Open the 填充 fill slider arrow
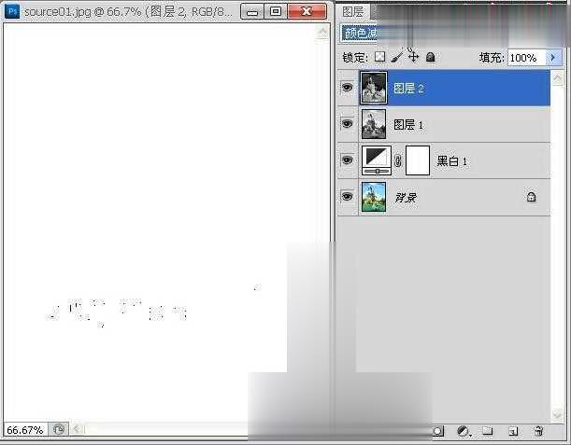 point(553,58)
